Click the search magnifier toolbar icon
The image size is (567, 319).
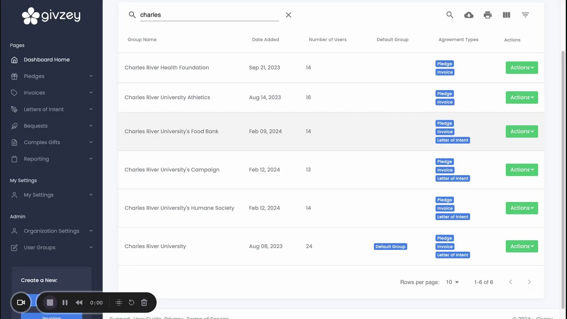(x=450, y=15)
